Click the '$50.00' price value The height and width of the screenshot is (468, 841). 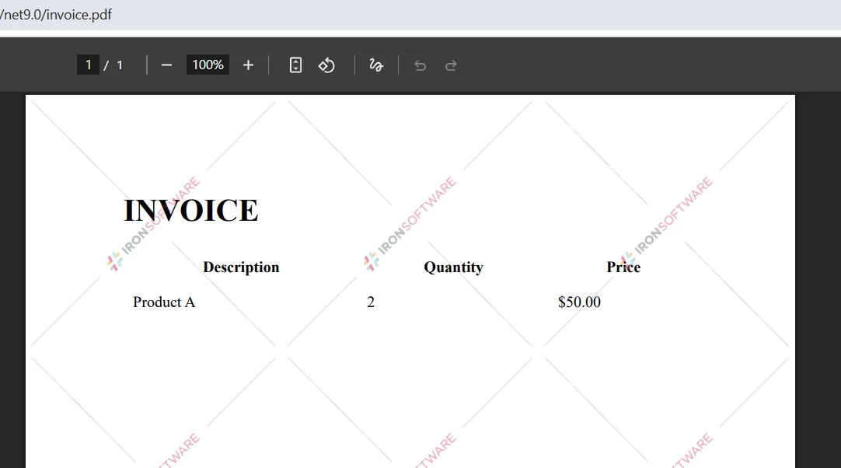click(579, 302)
